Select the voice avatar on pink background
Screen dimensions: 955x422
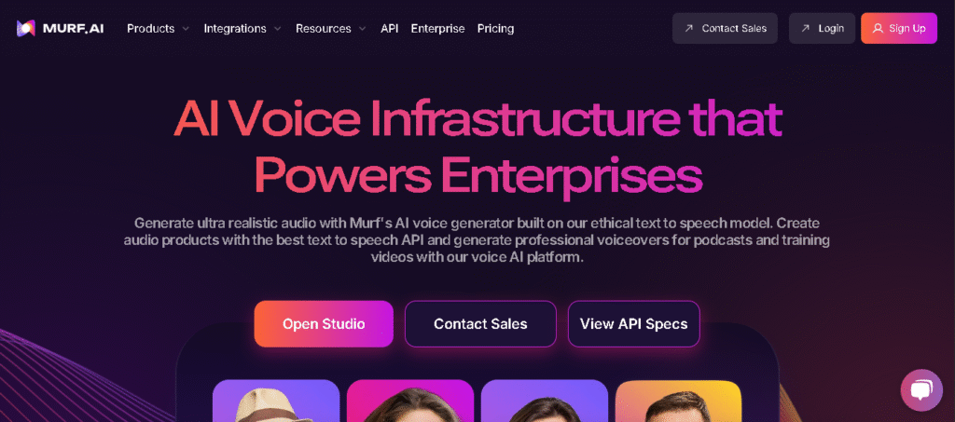[x=410, y=402]
